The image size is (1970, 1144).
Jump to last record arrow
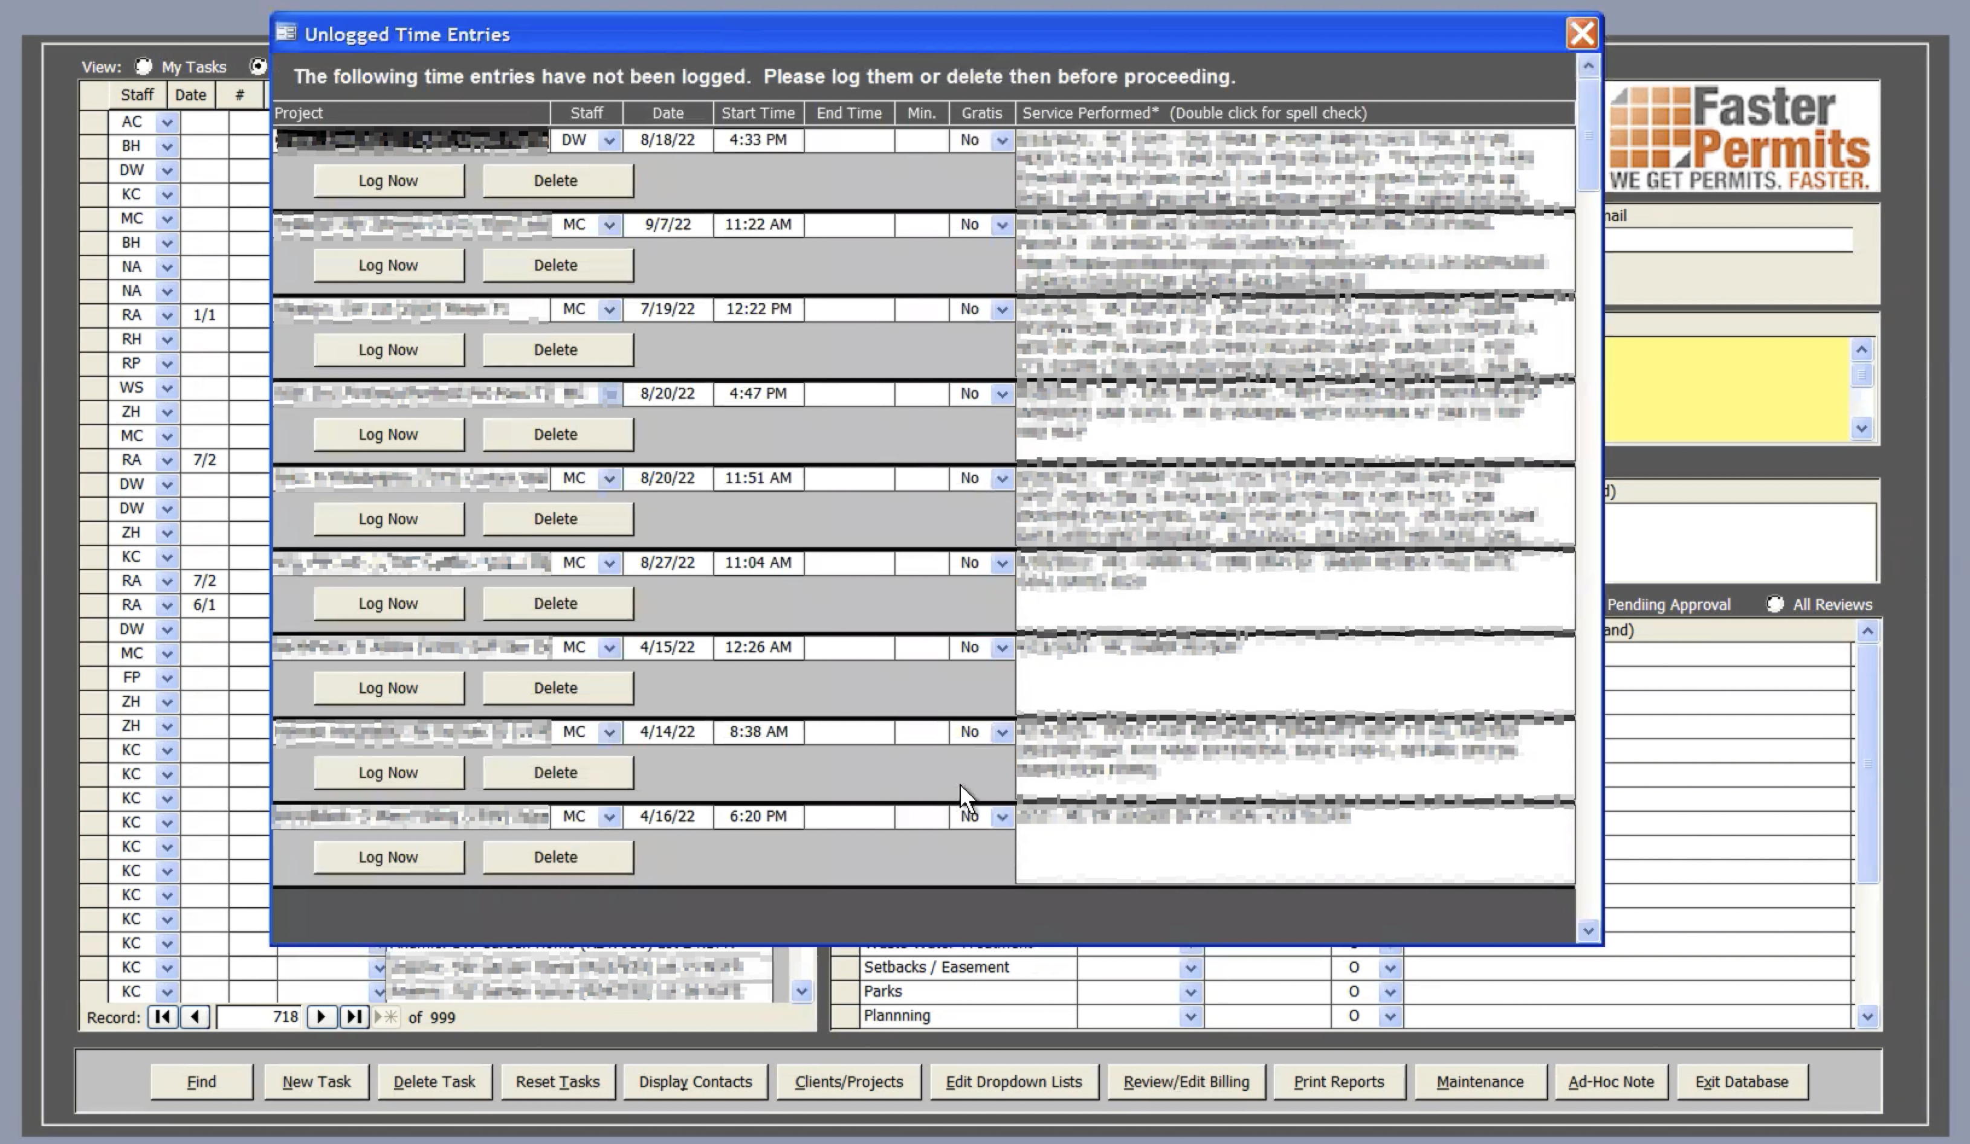pyautogui.click(x=354, y=1017)
